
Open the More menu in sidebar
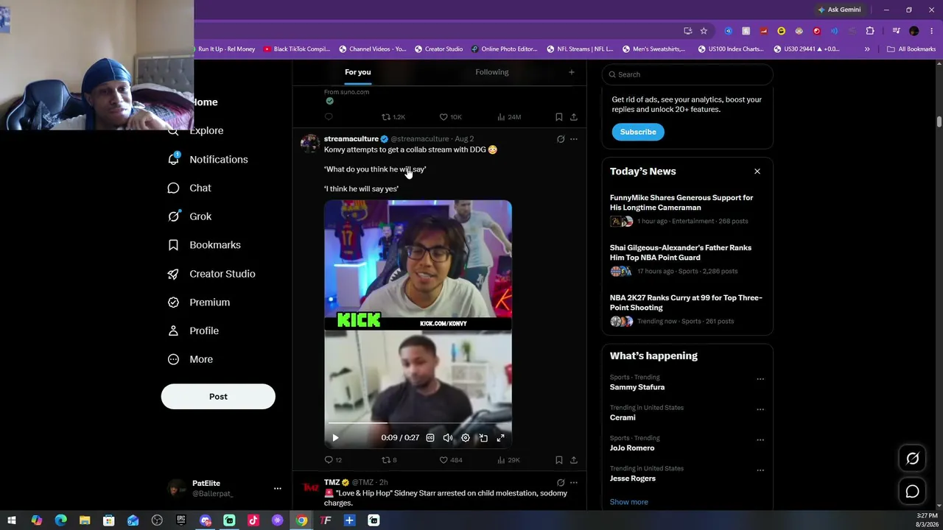(x=190, y=359)
